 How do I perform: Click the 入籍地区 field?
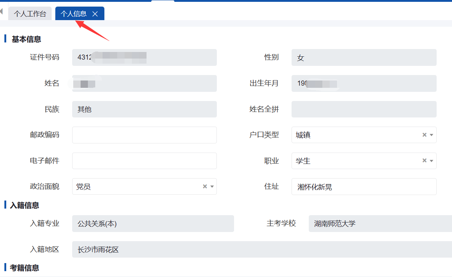262,249
